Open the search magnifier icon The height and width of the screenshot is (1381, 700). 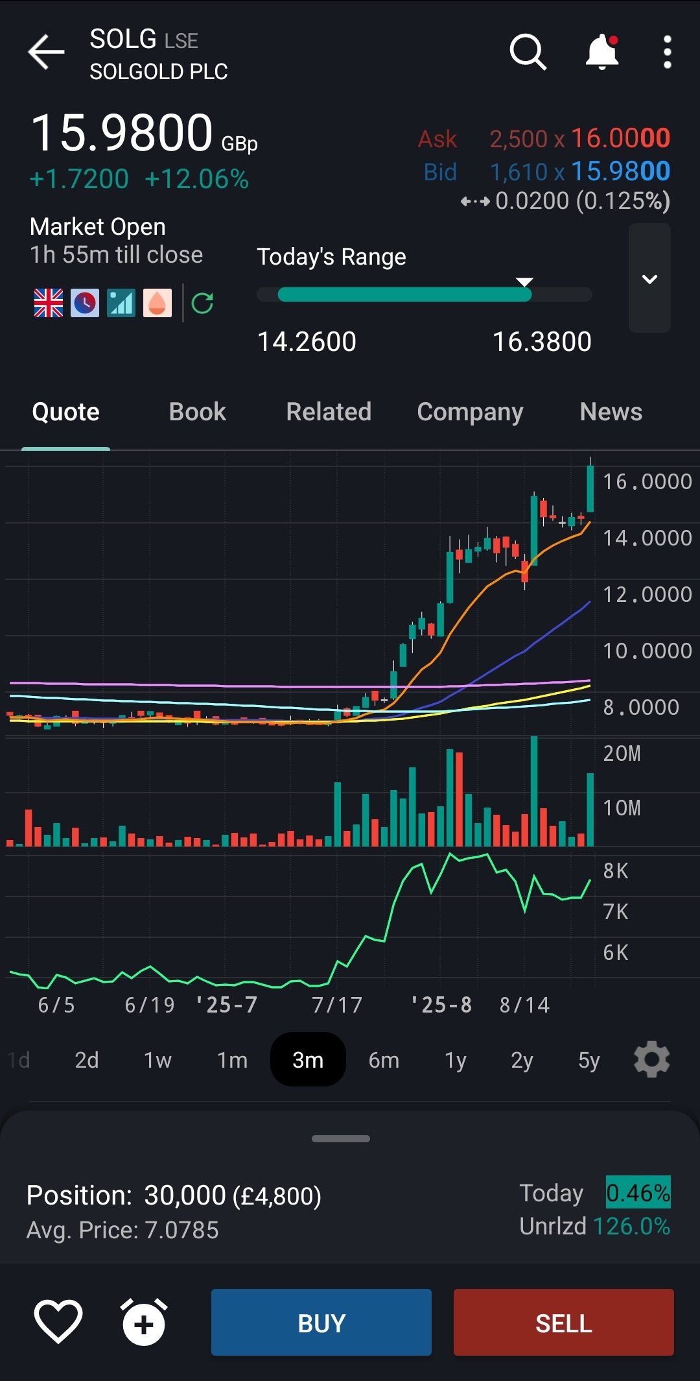click(x=528, y=52)
